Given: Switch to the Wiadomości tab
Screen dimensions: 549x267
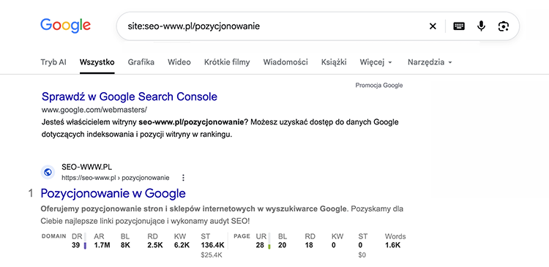Looking at the screenshot, I should coord(285,62).
